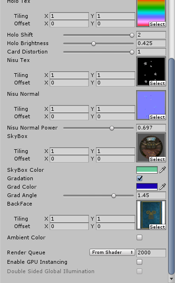Adjust the Holo Shift slider handle

(x=132, y=35)
